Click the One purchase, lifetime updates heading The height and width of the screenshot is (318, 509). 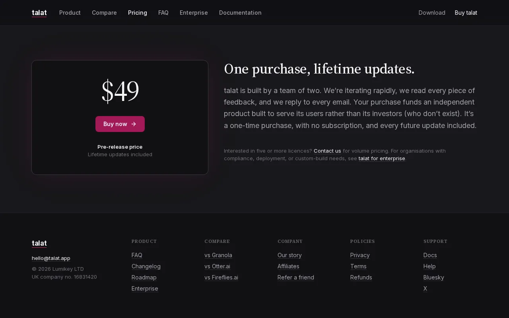click(319, 69)
